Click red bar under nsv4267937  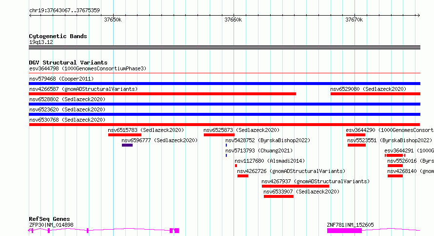(x=296, y=186)
